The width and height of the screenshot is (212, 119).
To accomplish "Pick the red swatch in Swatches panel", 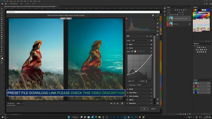I will coord(194,10).
